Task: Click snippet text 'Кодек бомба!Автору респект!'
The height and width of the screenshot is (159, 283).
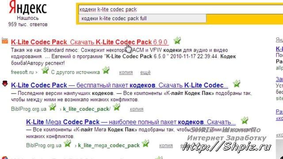Action: click(38, 63)
